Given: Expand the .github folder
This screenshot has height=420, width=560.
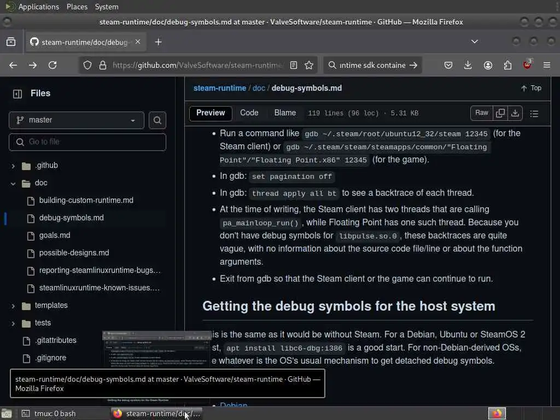Looking at the screenshot, I should [x=13, y=166].
